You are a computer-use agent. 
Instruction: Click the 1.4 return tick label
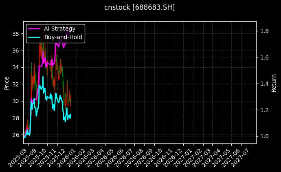264,84
